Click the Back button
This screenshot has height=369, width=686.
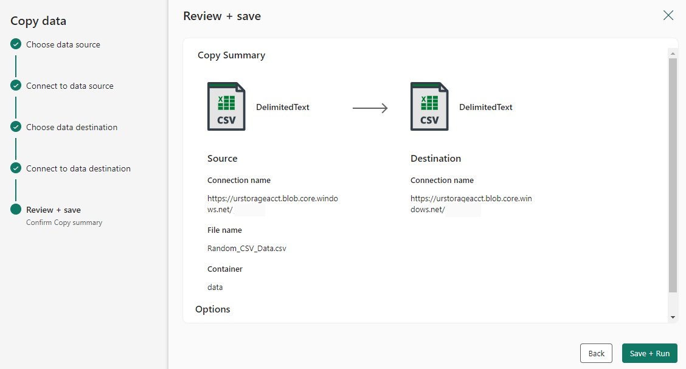pyautogui.click(x=596, y=353)
